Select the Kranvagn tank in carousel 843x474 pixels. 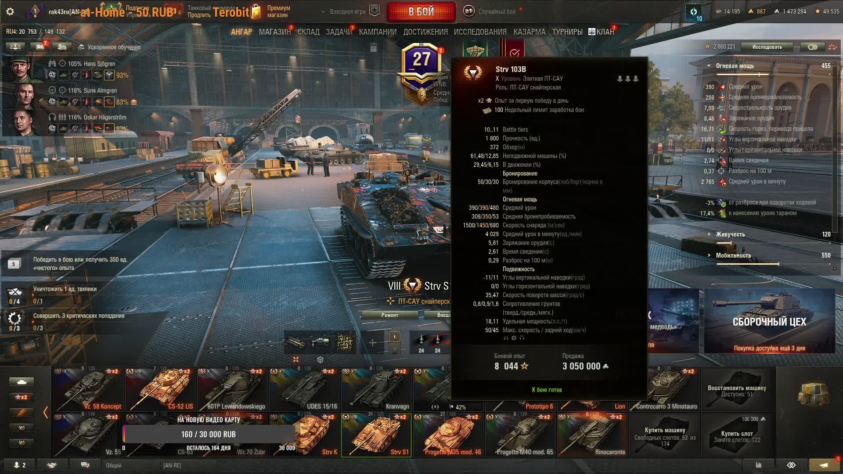click(376, 389)
